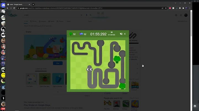Bookmark this page with the star icon
The image size is (199, 111).
click(x=166, y=8)
